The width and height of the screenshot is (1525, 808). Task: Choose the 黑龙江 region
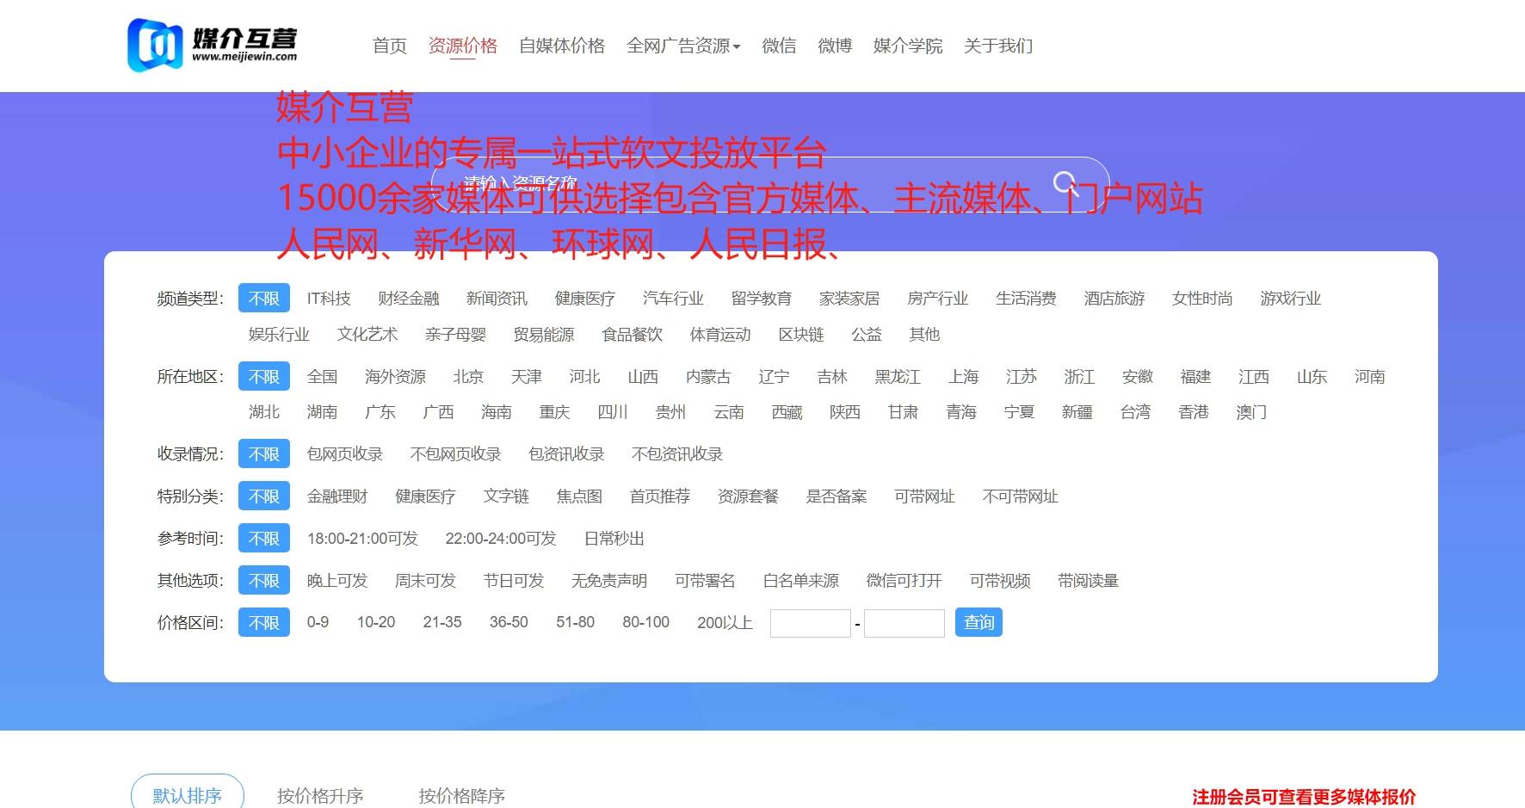[x=898, y=377]
